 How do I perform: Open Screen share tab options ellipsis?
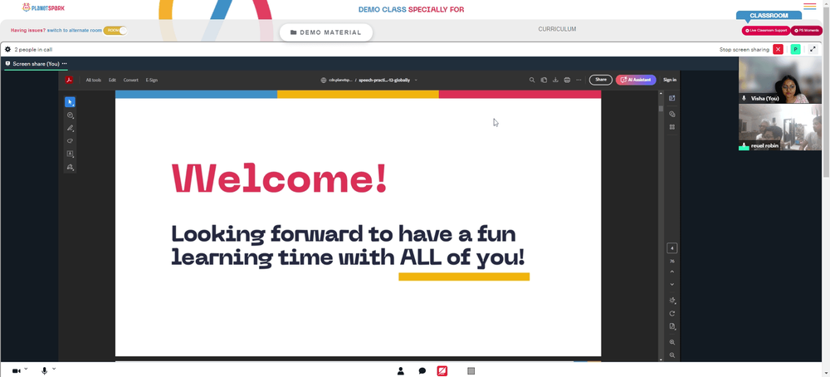point(65,64)
